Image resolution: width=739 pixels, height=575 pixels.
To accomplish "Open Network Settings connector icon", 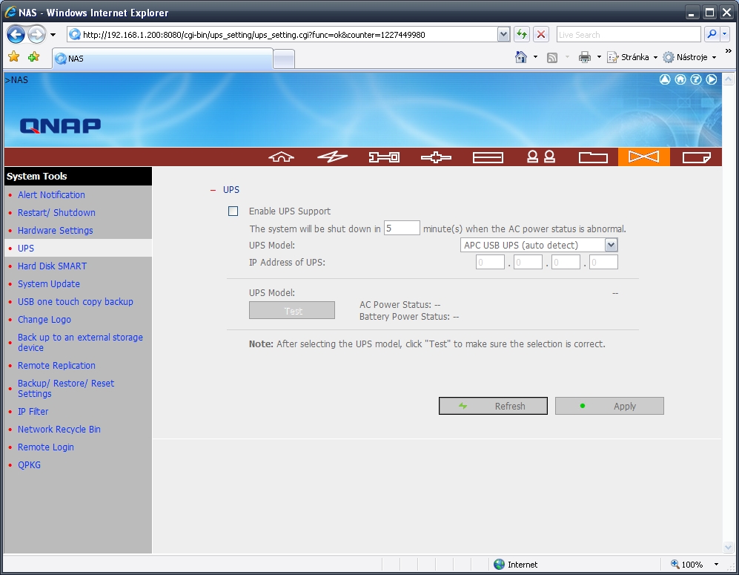I will pos(436,157).
